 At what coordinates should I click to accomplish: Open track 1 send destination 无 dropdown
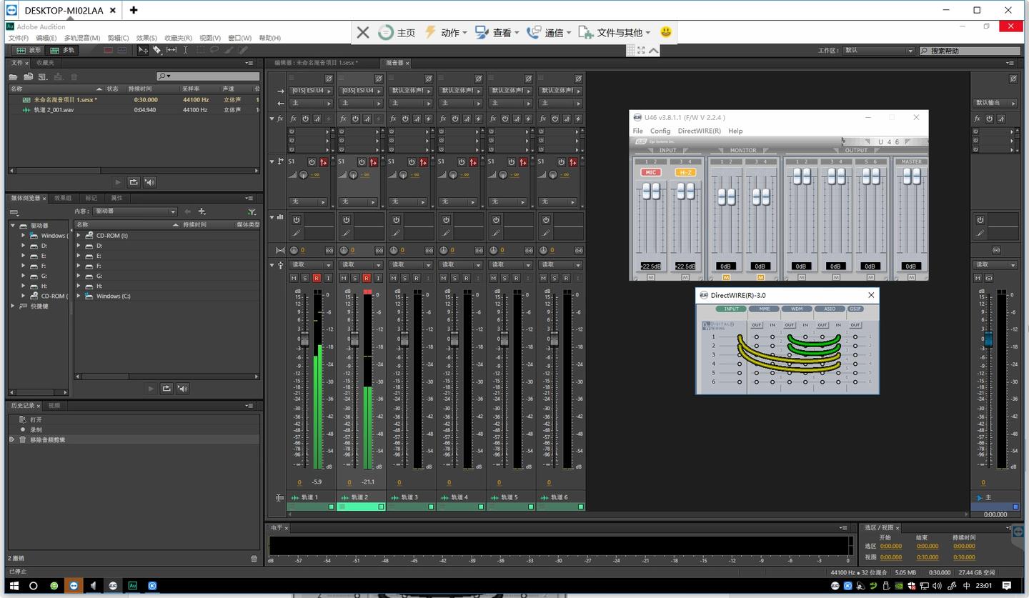coord(308,201)
